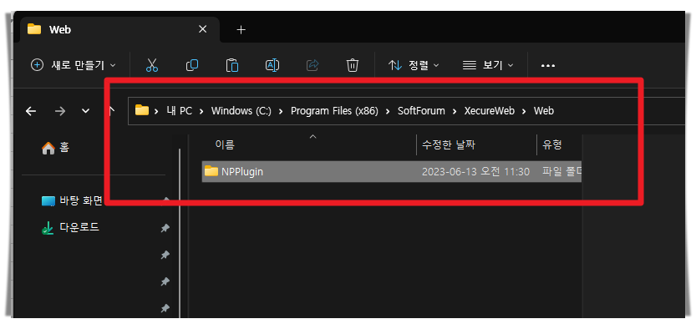Click the Cut scissors icon
The height and width of the screenshot is (329, 696).
tap(152, 65)
